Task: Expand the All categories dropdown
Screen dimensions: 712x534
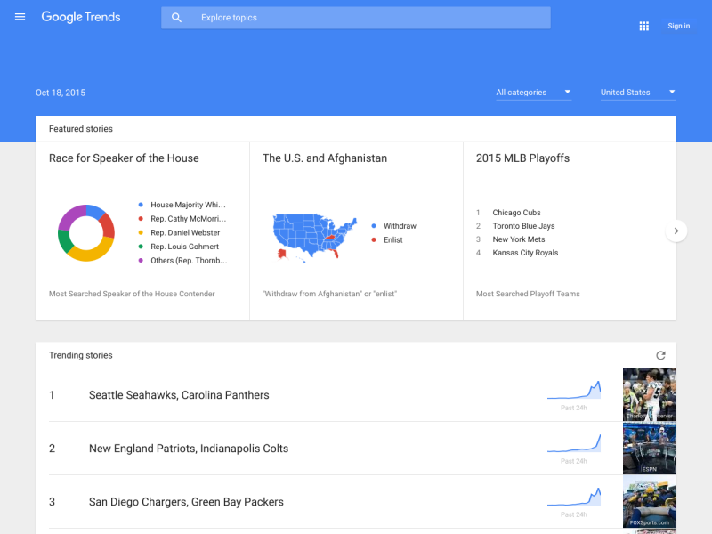Action: (x=533, y=93)
